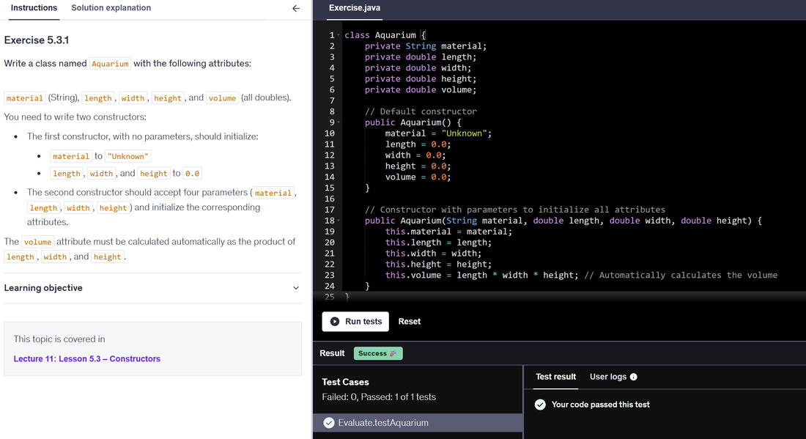This screenshot has width=806, height=439.
Task: Open the Exercise.java tab
Action: tap(354, 9)
